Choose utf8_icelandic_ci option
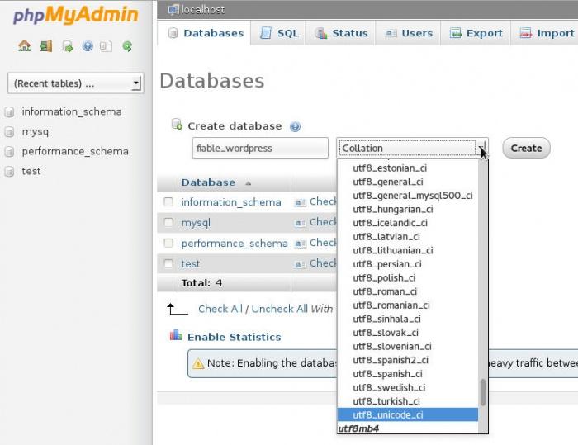The image size is (578, 445). point(408,223)
